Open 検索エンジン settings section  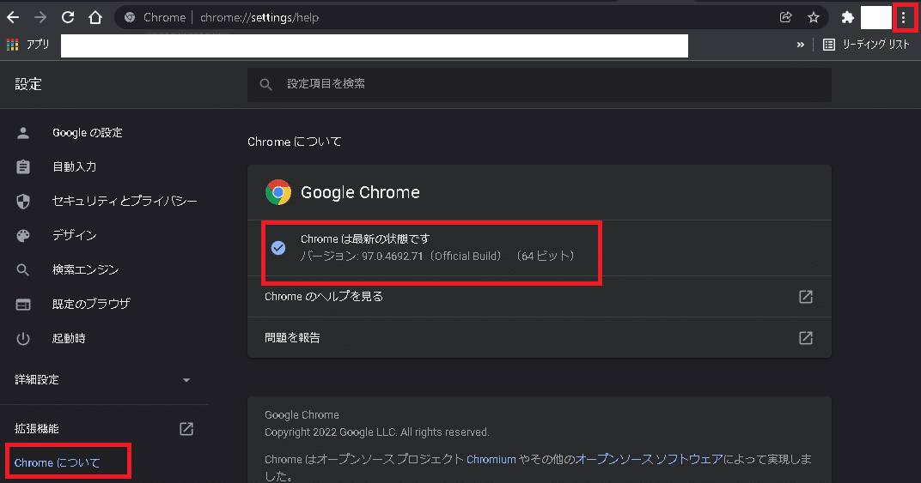click(86, 269)
